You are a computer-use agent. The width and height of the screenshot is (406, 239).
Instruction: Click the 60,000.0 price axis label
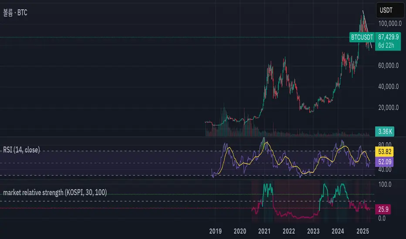pyautogui.click(x=388, y=66)
